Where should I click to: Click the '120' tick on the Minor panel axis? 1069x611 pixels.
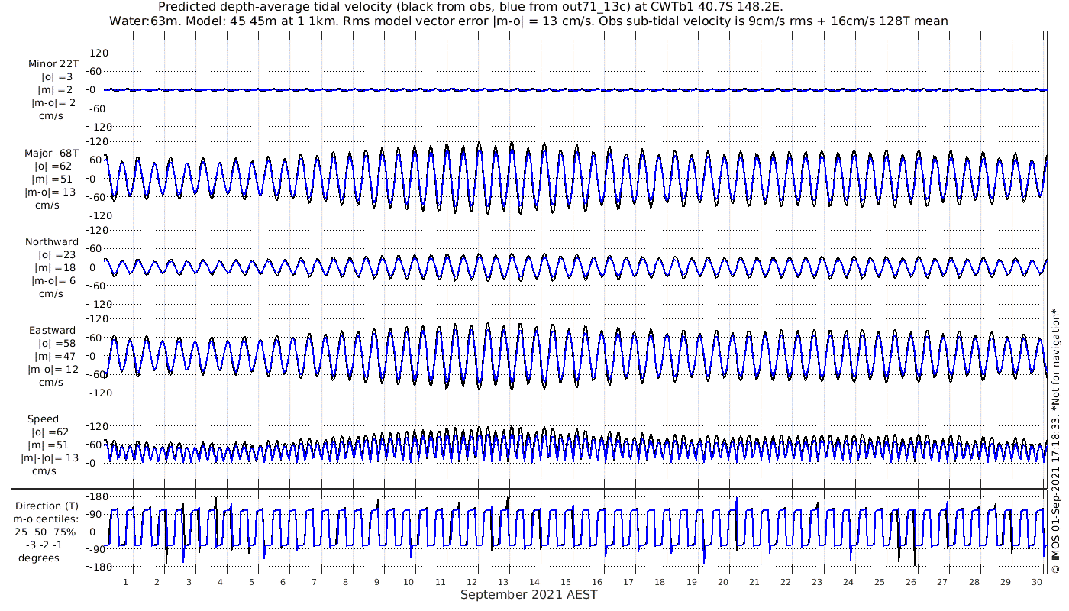100,53
